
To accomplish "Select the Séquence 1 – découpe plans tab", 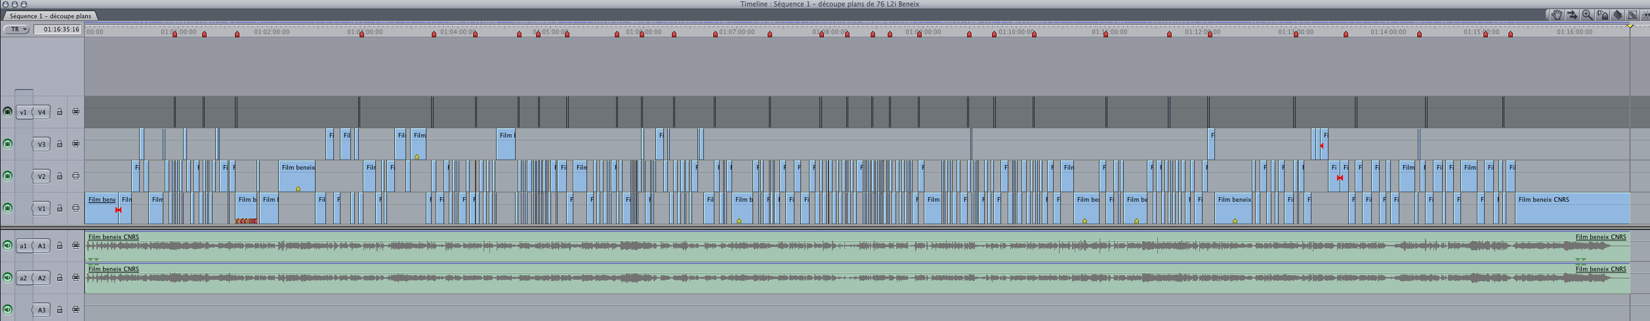I will 51,16.
